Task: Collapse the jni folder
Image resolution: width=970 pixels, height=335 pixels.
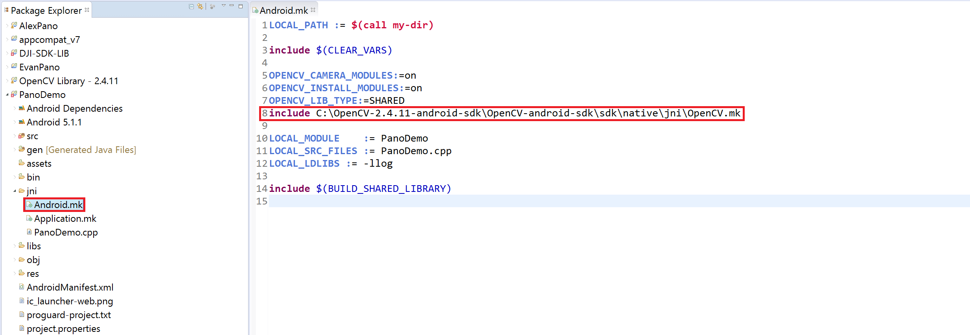Action: tap(15, 191)
